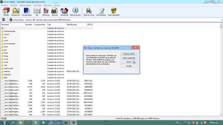Select the lang folder row
The image size is (223, 125).
click(x=47, y=56)
